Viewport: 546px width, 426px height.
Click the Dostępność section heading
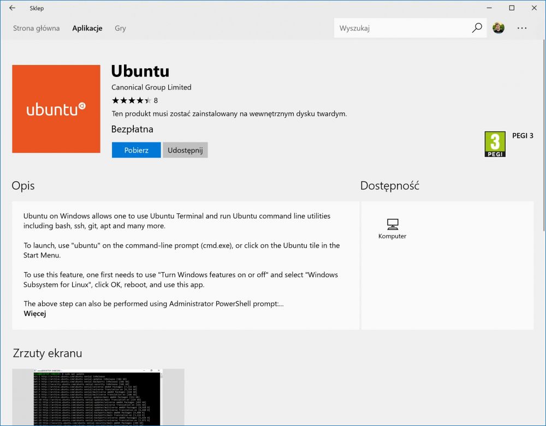390,185
